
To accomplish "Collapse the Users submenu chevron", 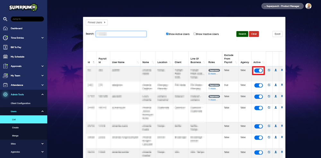I will pyautogui.click(x=43, y=111).
